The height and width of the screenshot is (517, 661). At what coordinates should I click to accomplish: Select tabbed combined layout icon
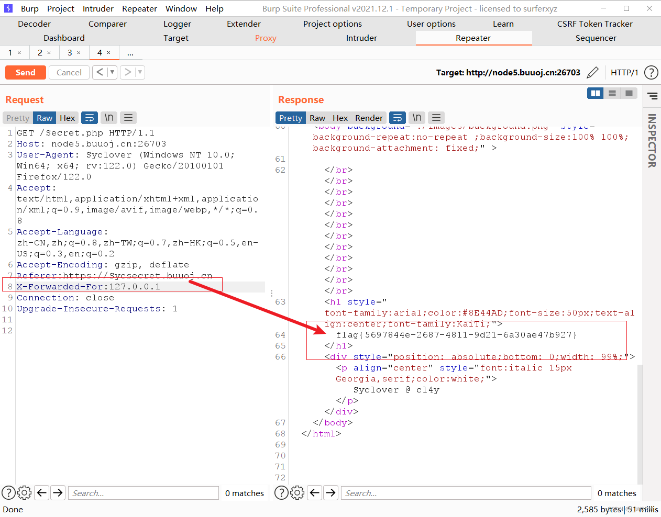point(629,93)
